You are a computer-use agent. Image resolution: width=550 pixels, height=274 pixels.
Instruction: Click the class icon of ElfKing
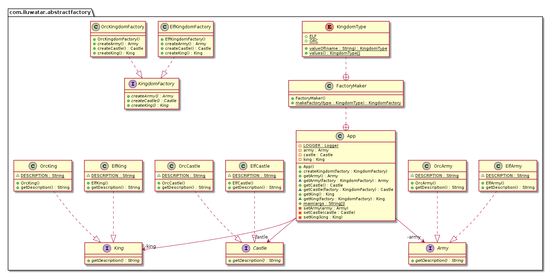[105, 166]
